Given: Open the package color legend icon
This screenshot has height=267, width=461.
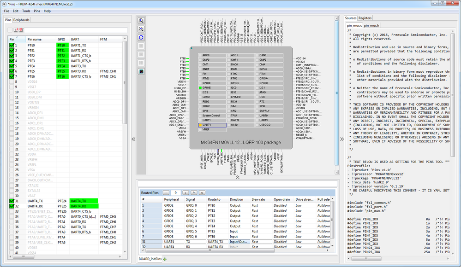Looking at the screenshot, I should [x=141, y=71].
